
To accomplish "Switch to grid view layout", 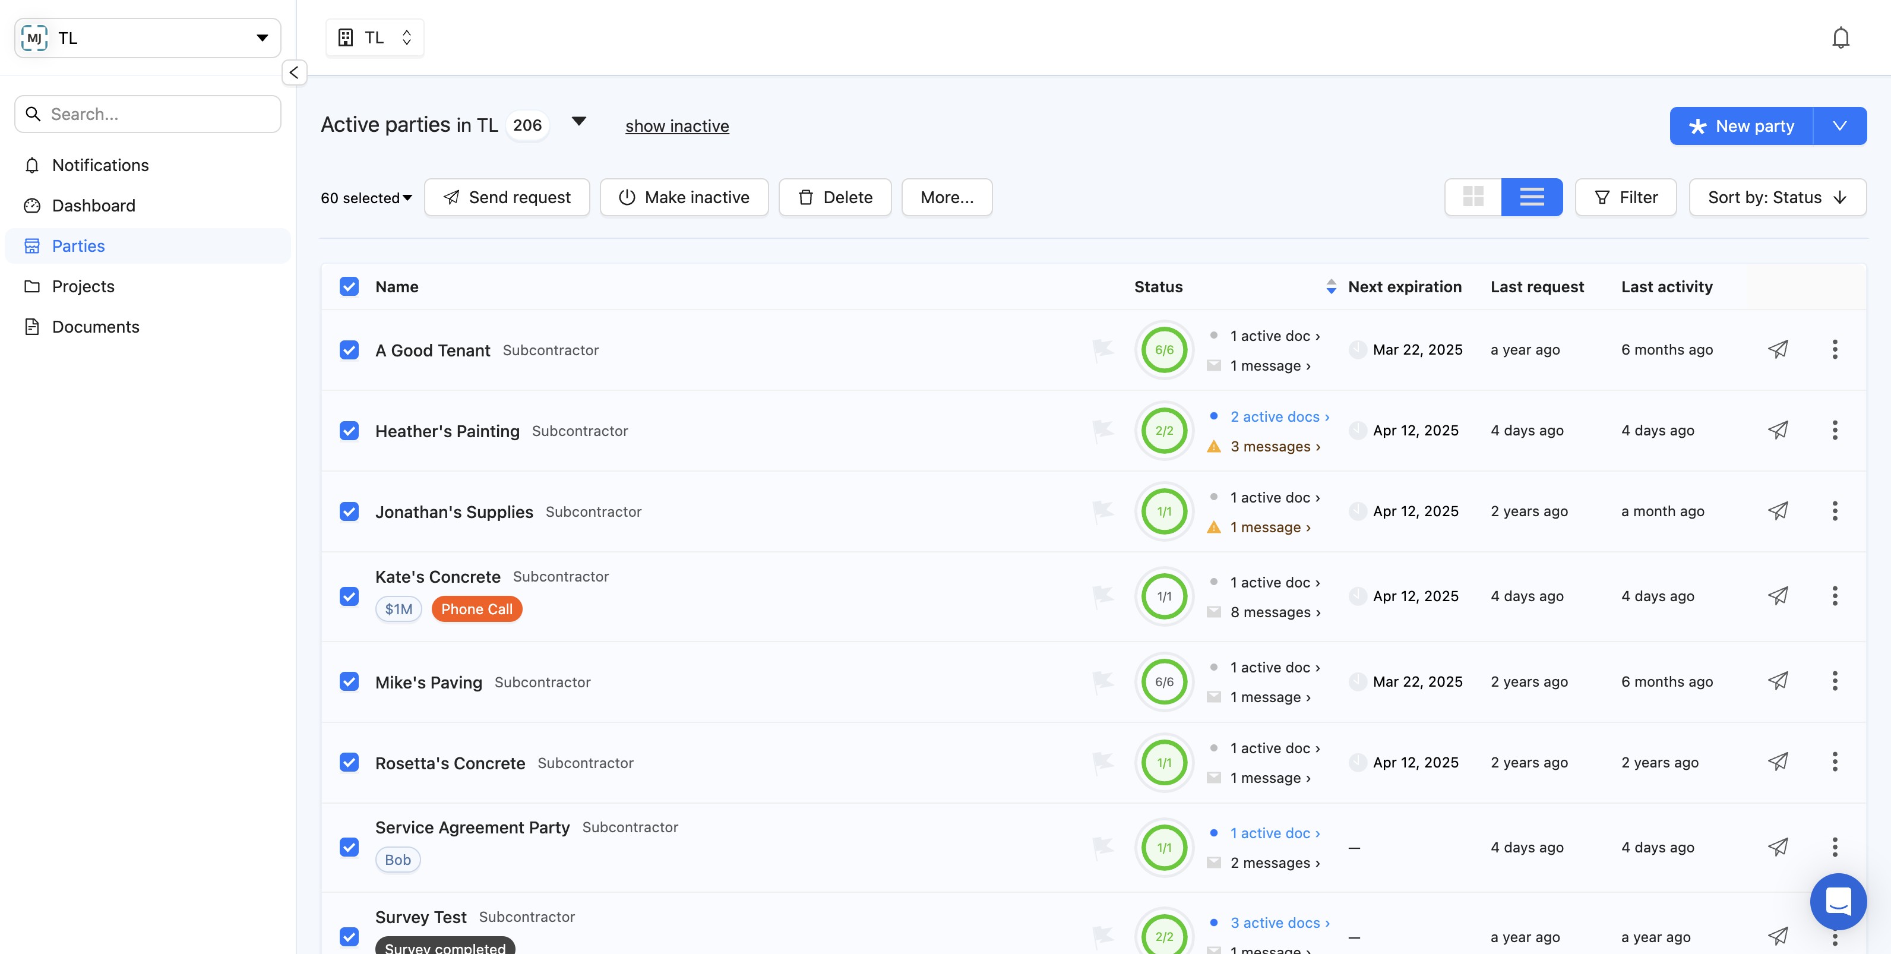I will pos(1472,197).
